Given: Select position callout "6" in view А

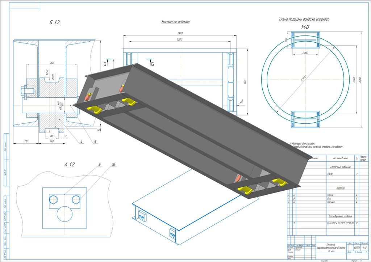Looking at the screenshot, I should coord(100,164).
